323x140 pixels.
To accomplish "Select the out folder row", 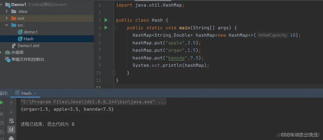I will tap(47, 18).
